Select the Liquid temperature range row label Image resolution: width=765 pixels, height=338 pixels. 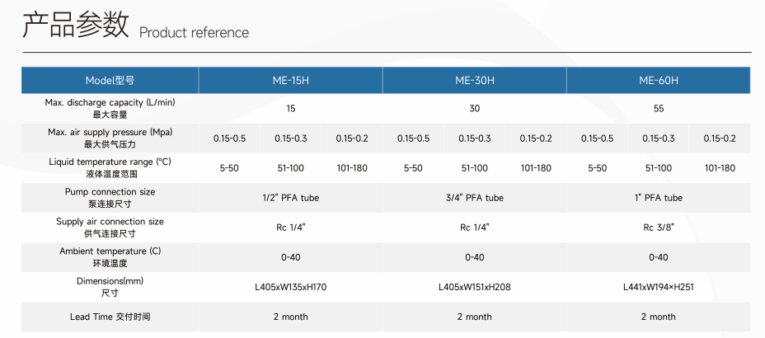point(110,167)
